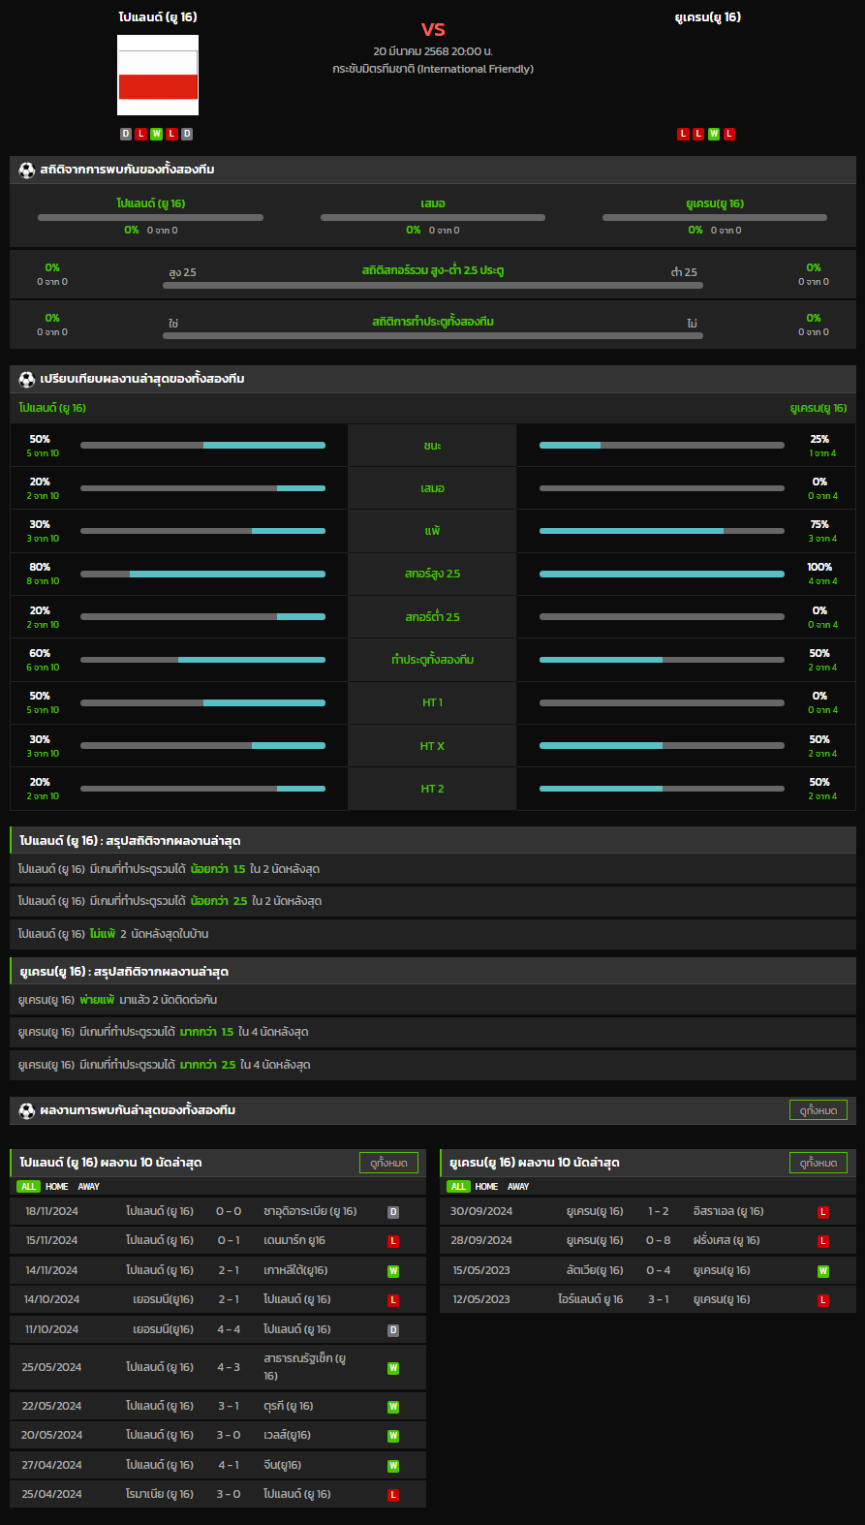
Task: Click the 4 - 4 score on 11/10/2024 row
Action: pyautogui.click(x=229, y=1329)
